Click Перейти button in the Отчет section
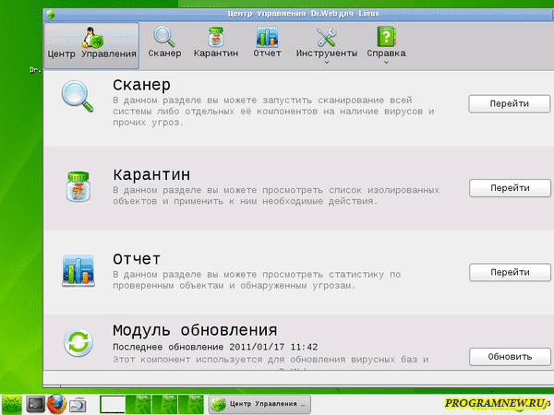 [510, 272]
